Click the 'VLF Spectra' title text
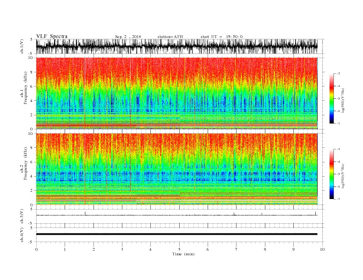This screenshot has width=363, height=280. (52, 36)
